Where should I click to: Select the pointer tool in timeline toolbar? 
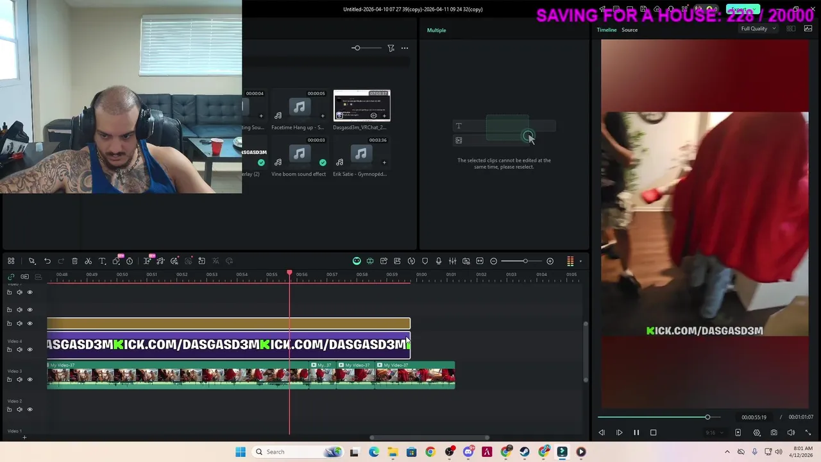tap(31, 261)
